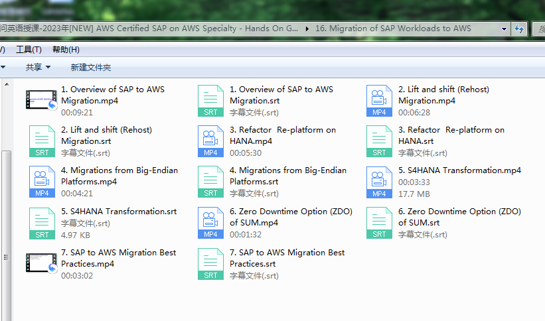
Task: Open the 工具(T) menu
Action: point(29,50)
